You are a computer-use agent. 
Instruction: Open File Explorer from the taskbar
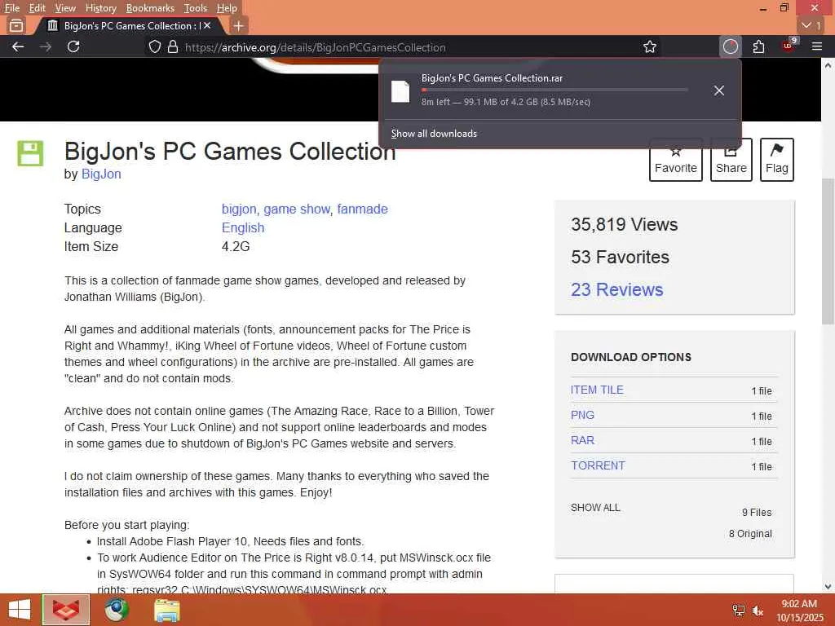pyautogui.click(x=166, y=610)
